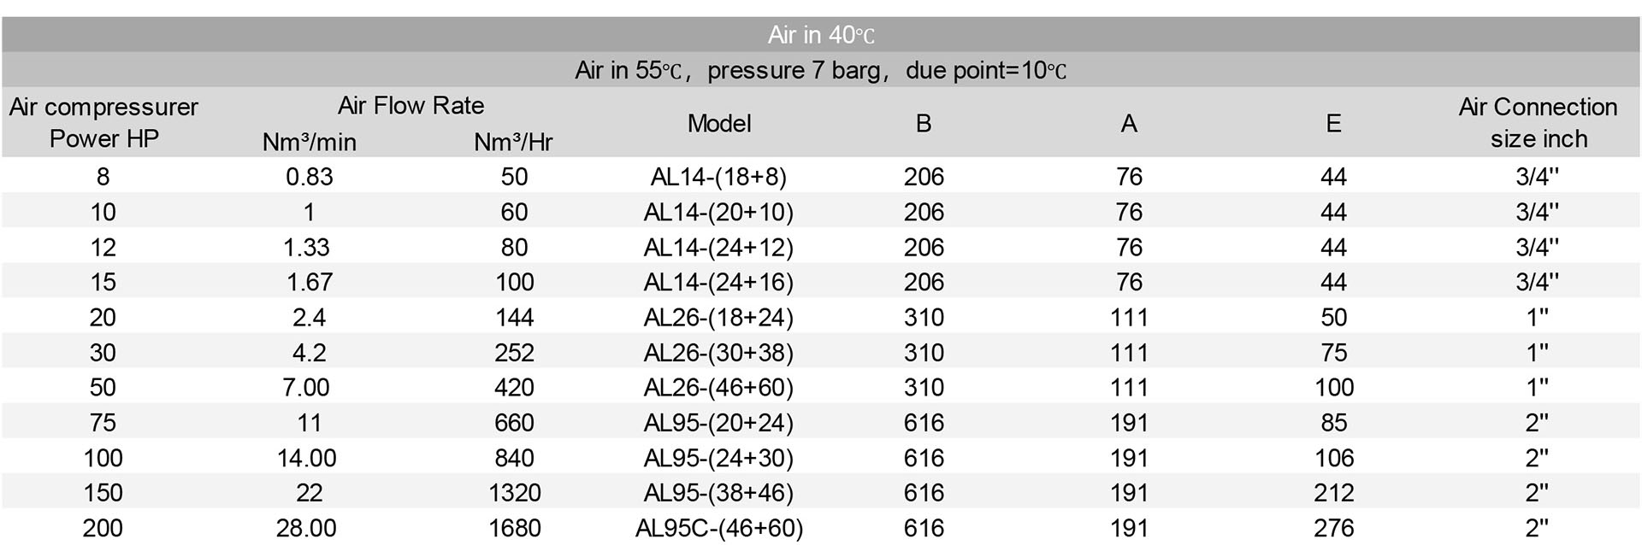Click the E value 276
The height and width of the screenshot is (545, 1642).
click(x=1333, y=528)
